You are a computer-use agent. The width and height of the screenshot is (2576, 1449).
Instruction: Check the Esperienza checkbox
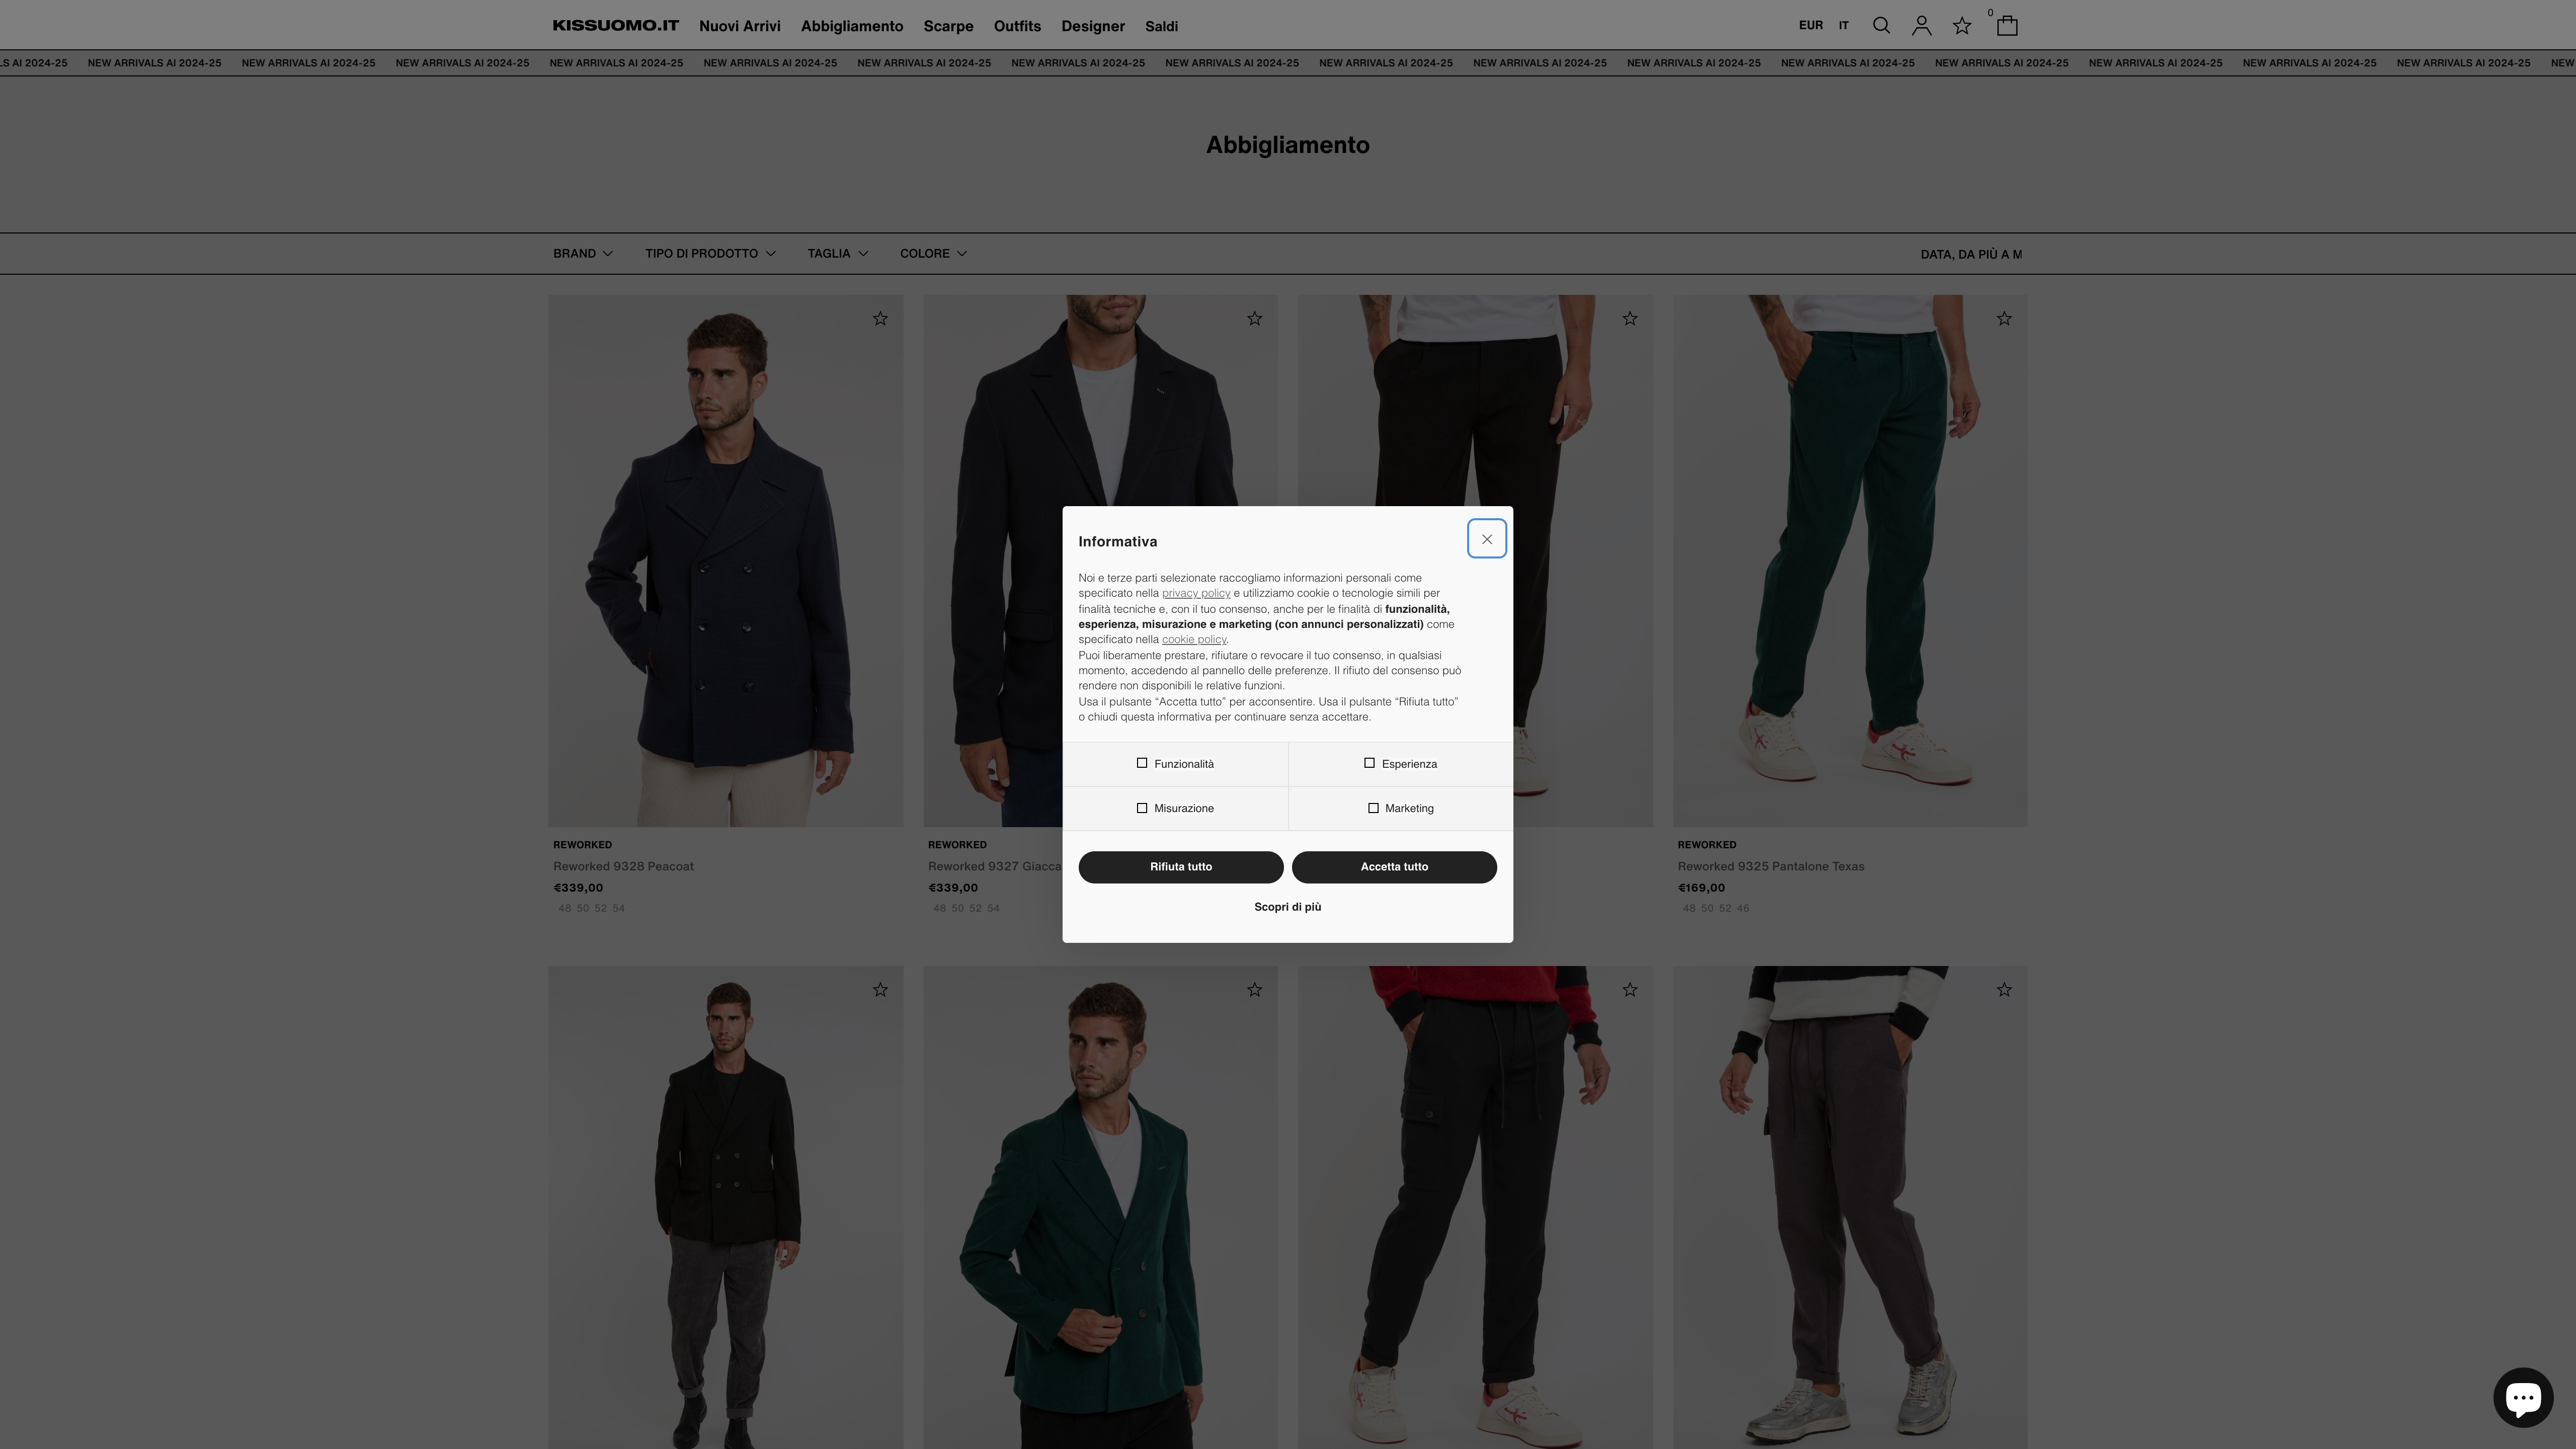pyautogui.click(x=1370, y=763)
